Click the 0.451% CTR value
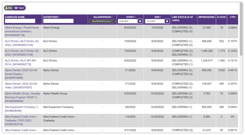This screenshot has height=135, width=245. click(232, 70)
